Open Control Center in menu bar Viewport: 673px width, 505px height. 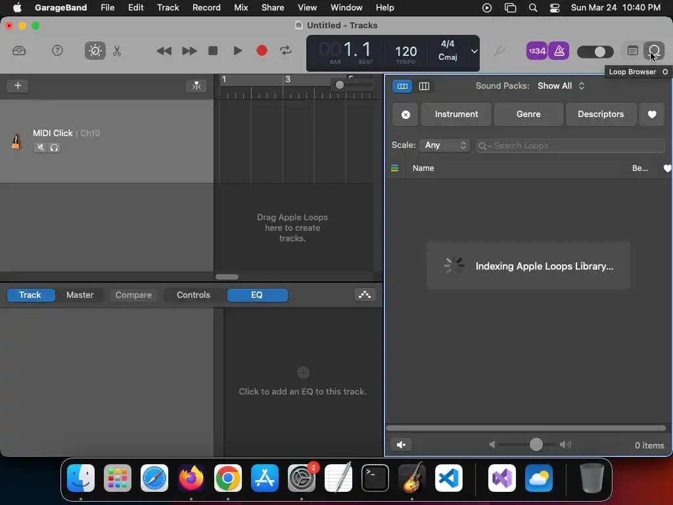[555, 8]
